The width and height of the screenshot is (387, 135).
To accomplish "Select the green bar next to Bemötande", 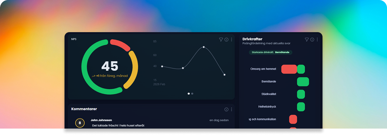I will [303, 82].
